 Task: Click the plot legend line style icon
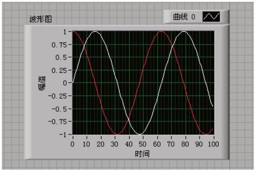[x=211, y=17]
